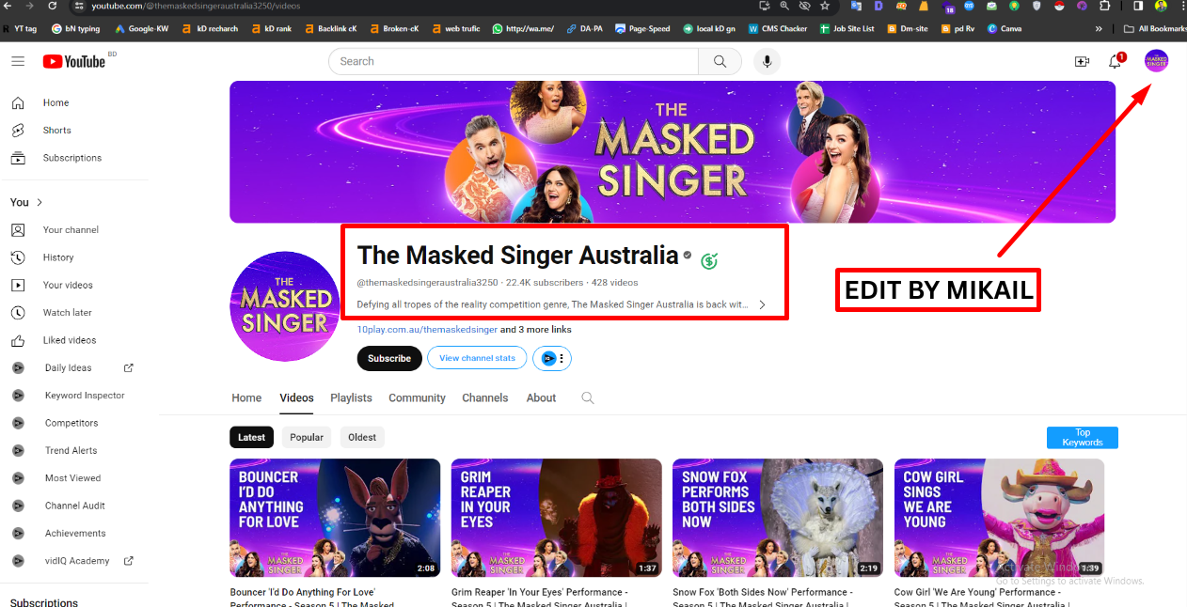Click the YouTube logo
Image resolution: width=1187 pixels, height=607 pixels.
74,61
